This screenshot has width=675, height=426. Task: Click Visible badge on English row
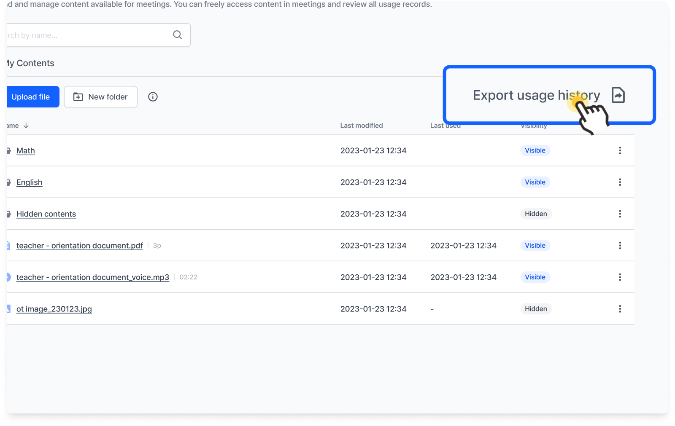point(535,182)
